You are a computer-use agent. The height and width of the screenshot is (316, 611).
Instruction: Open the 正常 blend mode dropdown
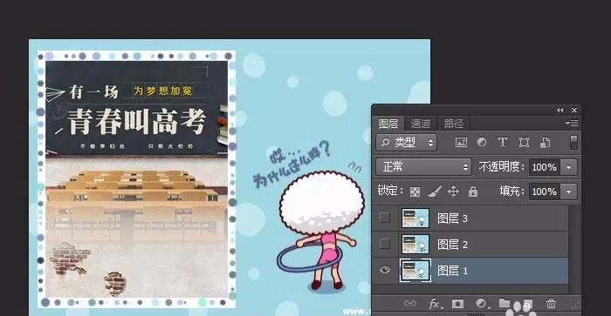pos(423,167)
